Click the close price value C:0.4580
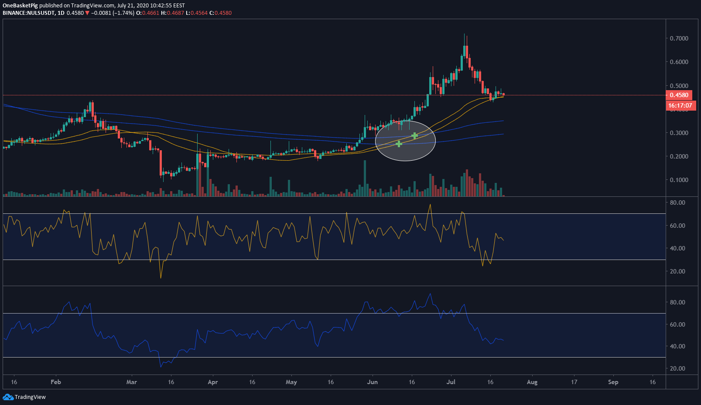The height and width of the screenshot is (405, 701). [221, 13]
